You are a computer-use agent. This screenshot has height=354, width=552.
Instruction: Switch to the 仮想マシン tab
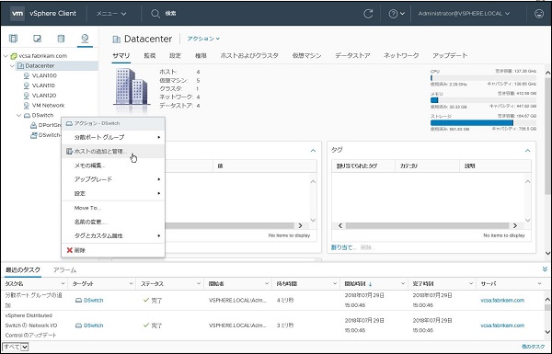[x=306, y=55]
